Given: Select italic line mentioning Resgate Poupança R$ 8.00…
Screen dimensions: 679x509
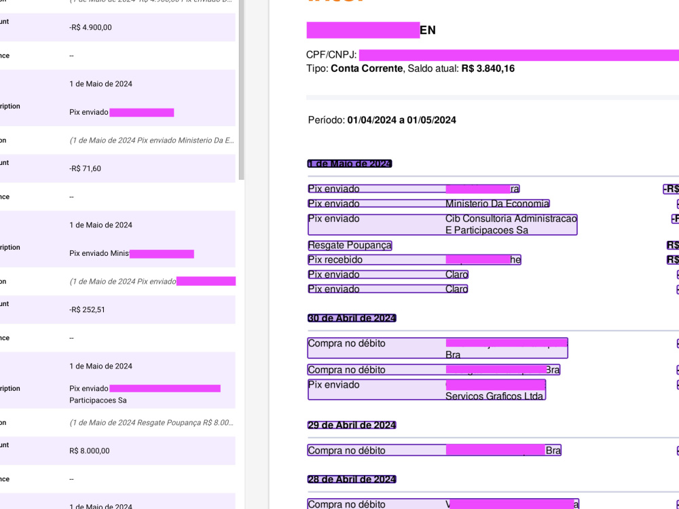Looking at the screenshot, I should click(151, 422).
